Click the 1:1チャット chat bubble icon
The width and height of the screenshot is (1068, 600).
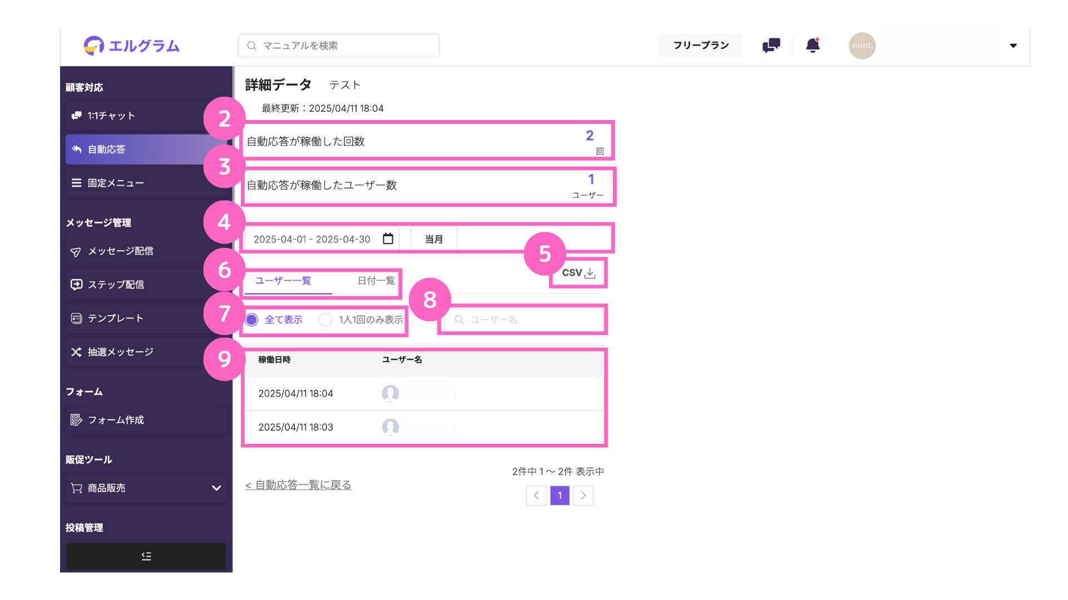[76, 116]
